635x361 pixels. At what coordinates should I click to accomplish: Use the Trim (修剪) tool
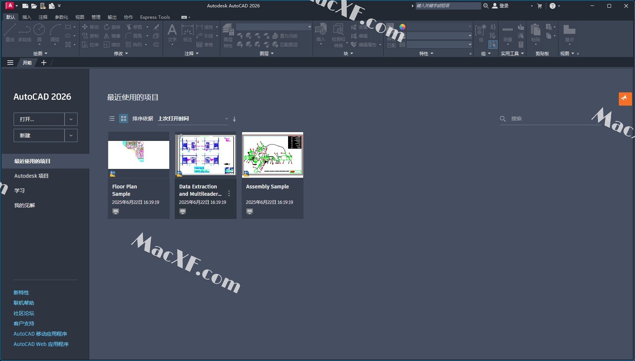pos(134,27)
